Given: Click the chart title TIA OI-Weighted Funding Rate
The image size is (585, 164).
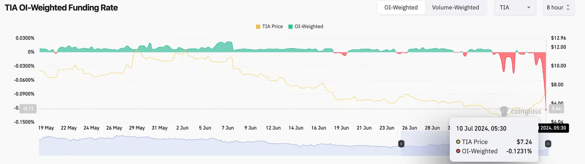Looking at the screenshot, I should click(61, 8).
